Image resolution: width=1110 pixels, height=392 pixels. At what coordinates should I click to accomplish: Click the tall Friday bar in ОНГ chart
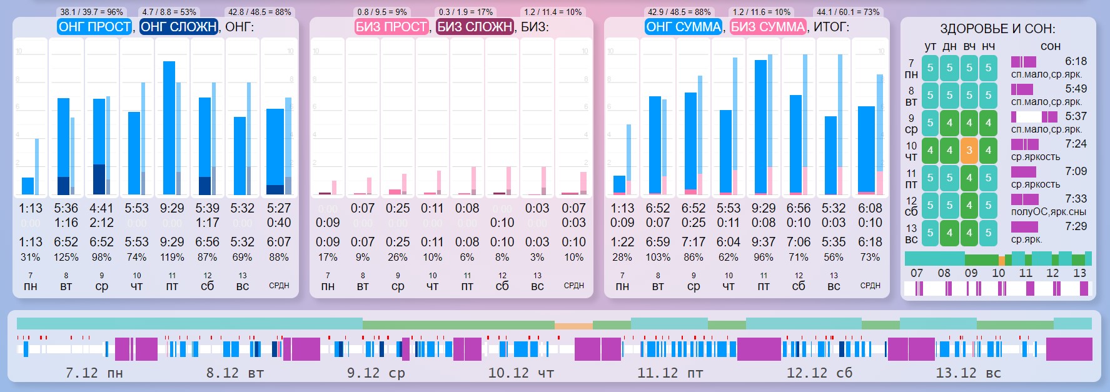(169, 128)
